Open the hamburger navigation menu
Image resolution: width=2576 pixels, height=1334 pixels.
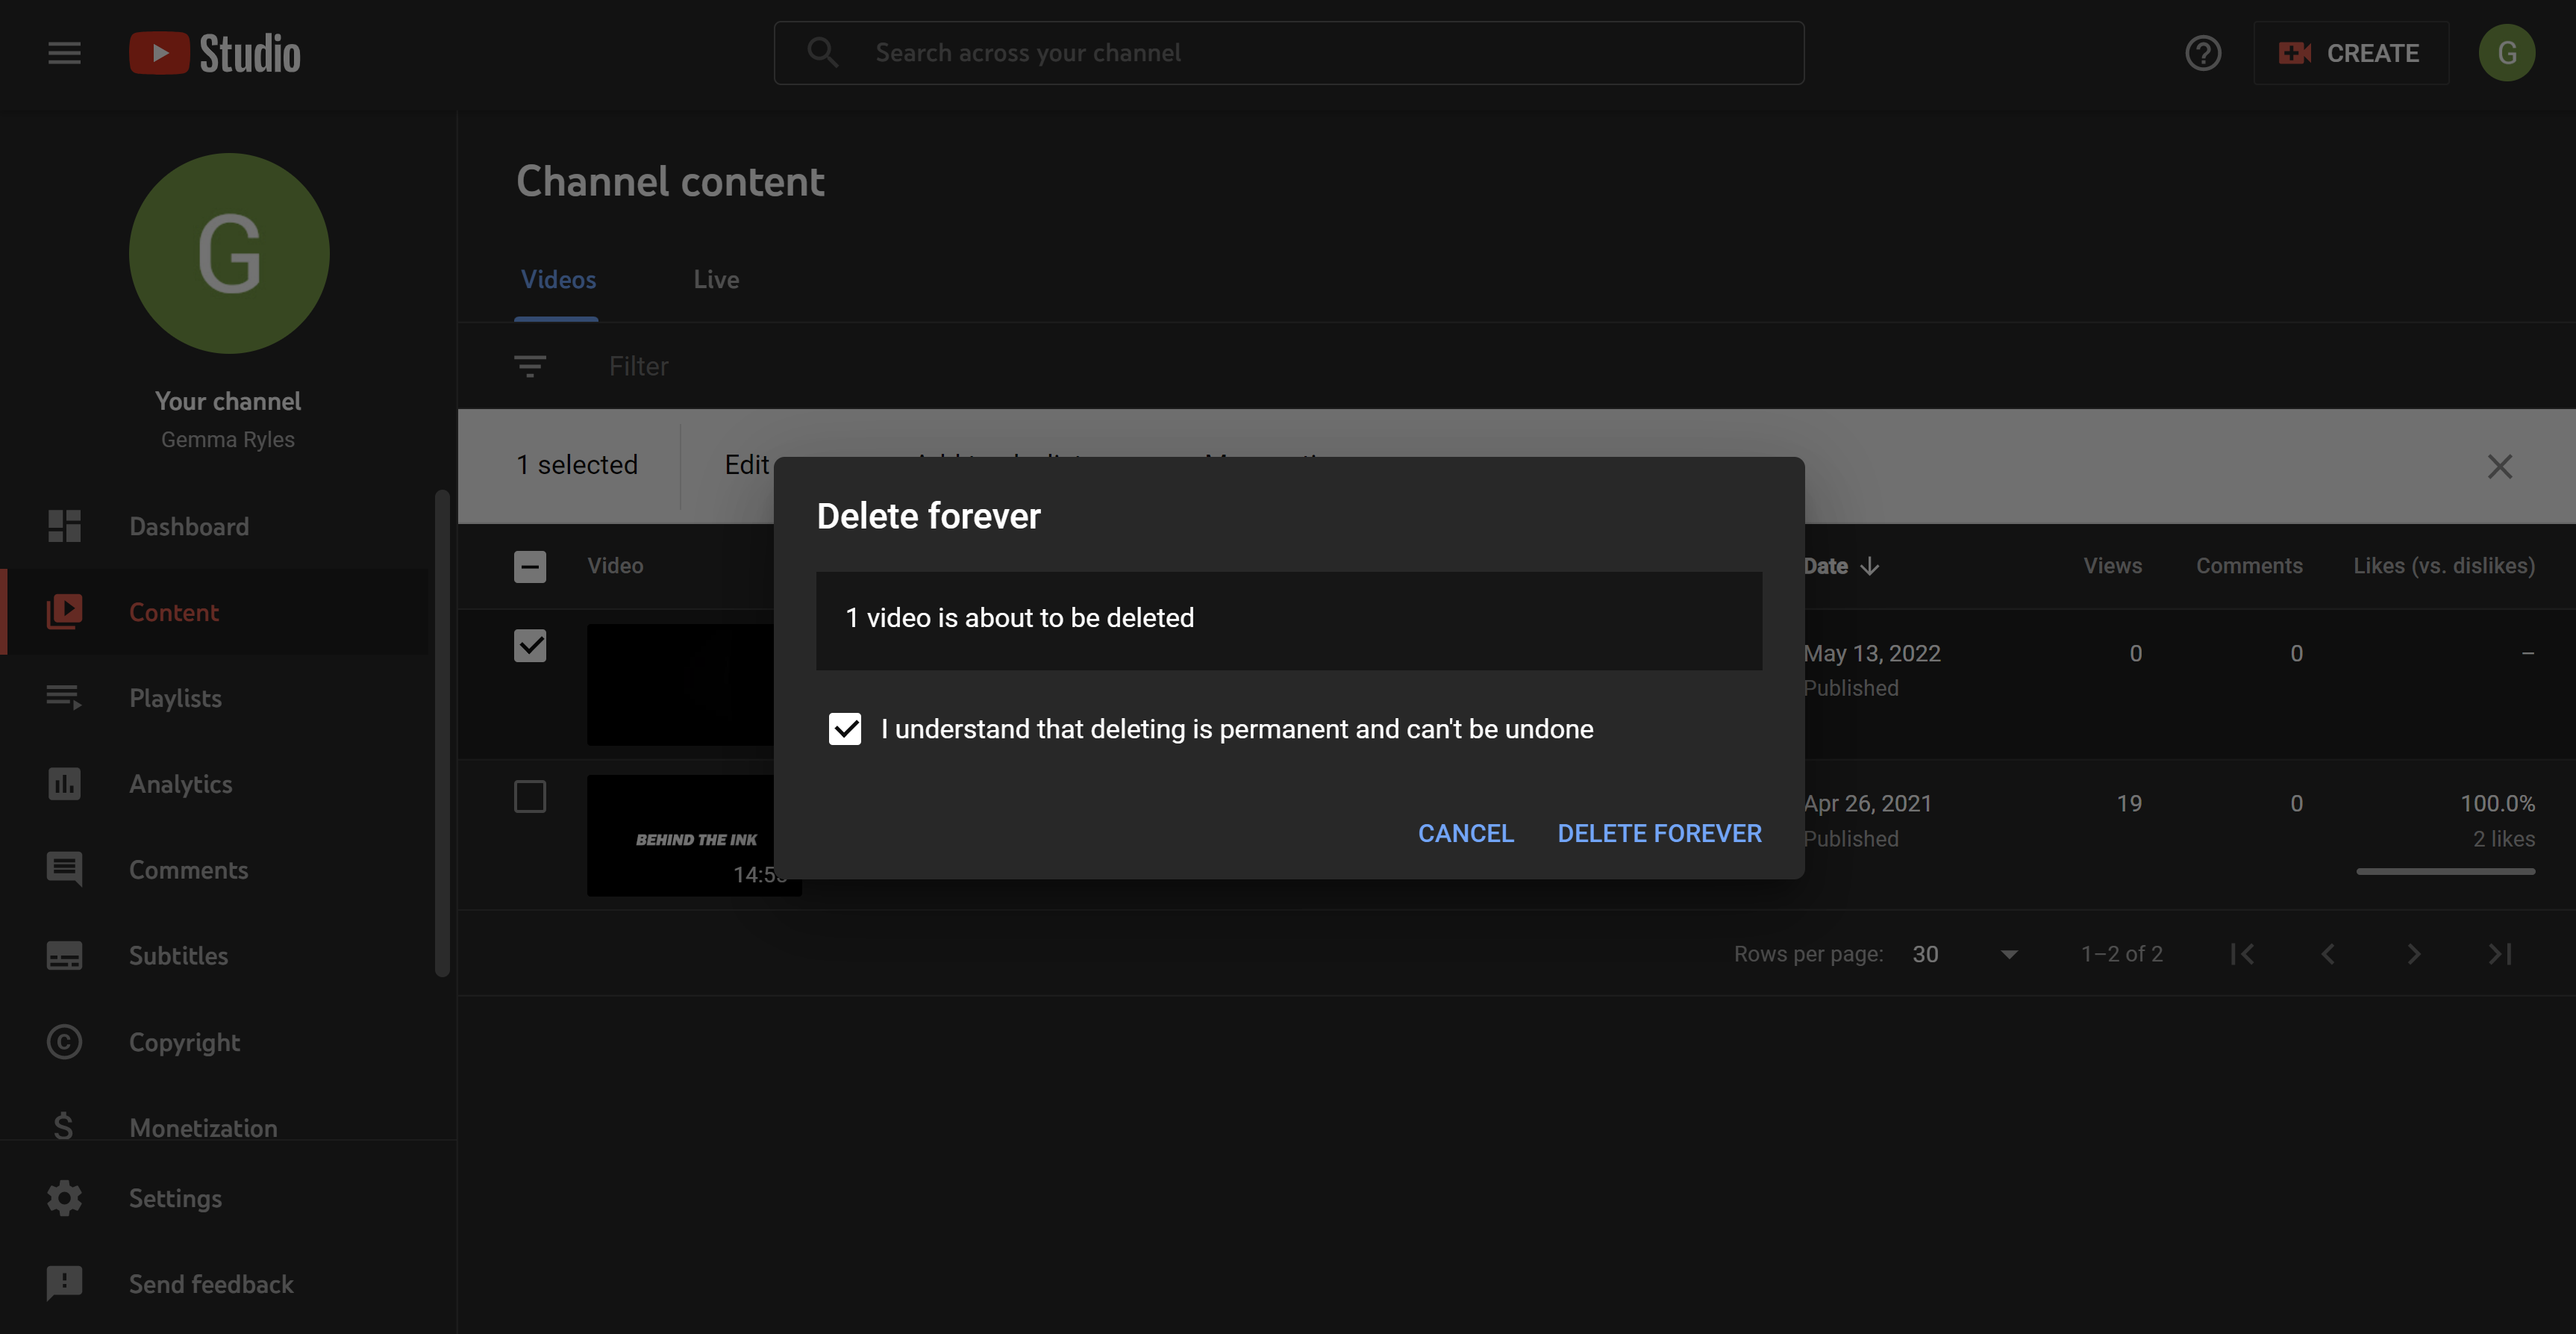(x=64, y=53)
